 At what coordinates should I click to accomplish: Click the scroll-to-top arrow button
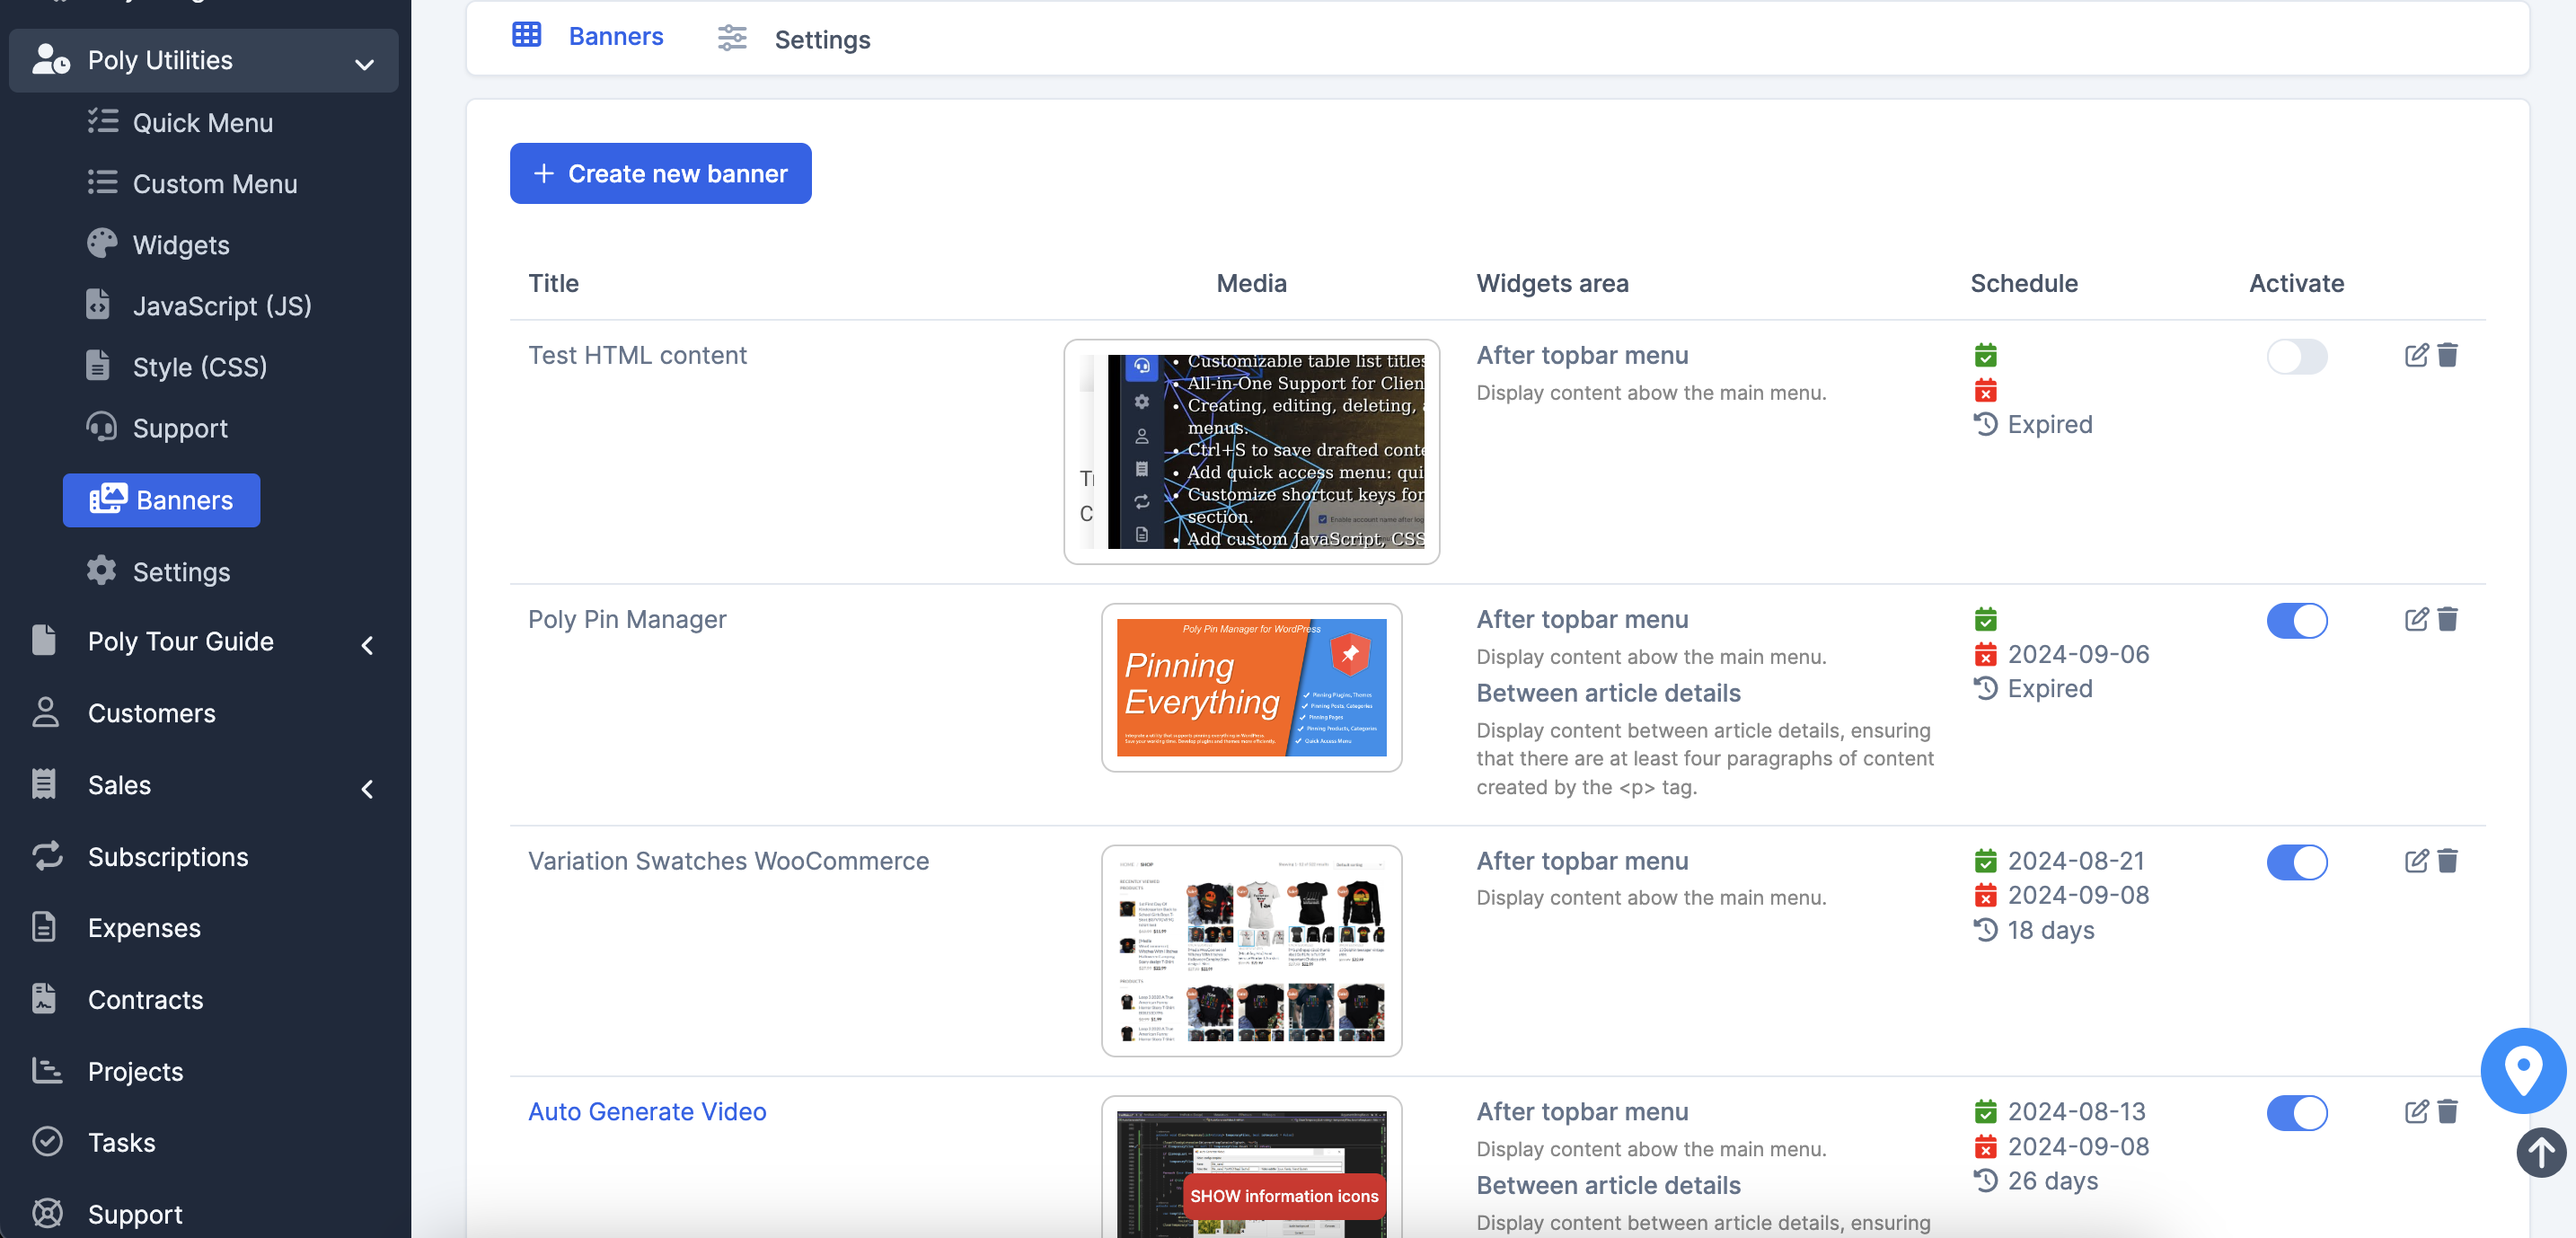[x=2540, y=1152]
